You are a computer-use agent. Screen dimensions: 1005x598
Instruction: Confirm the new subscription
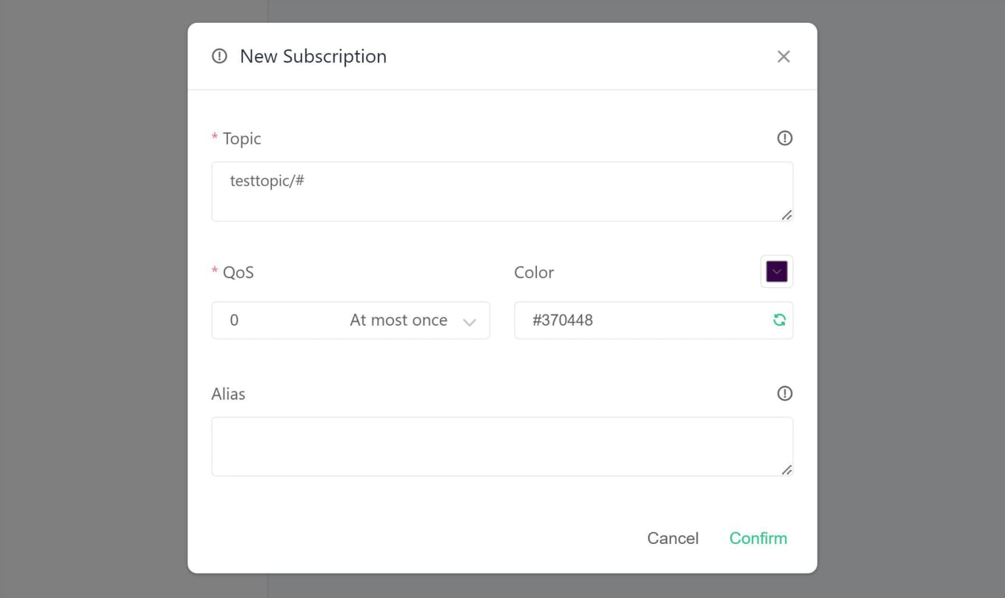tap(758, 538)
